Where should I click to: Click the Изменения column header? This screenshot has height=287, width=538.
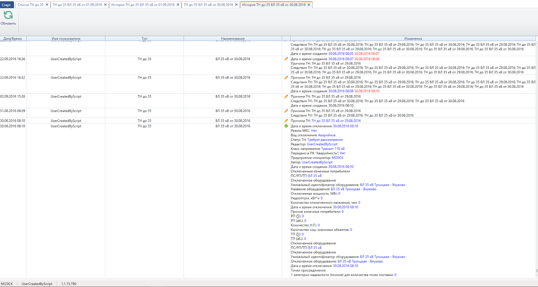click(x=413, y=39)
